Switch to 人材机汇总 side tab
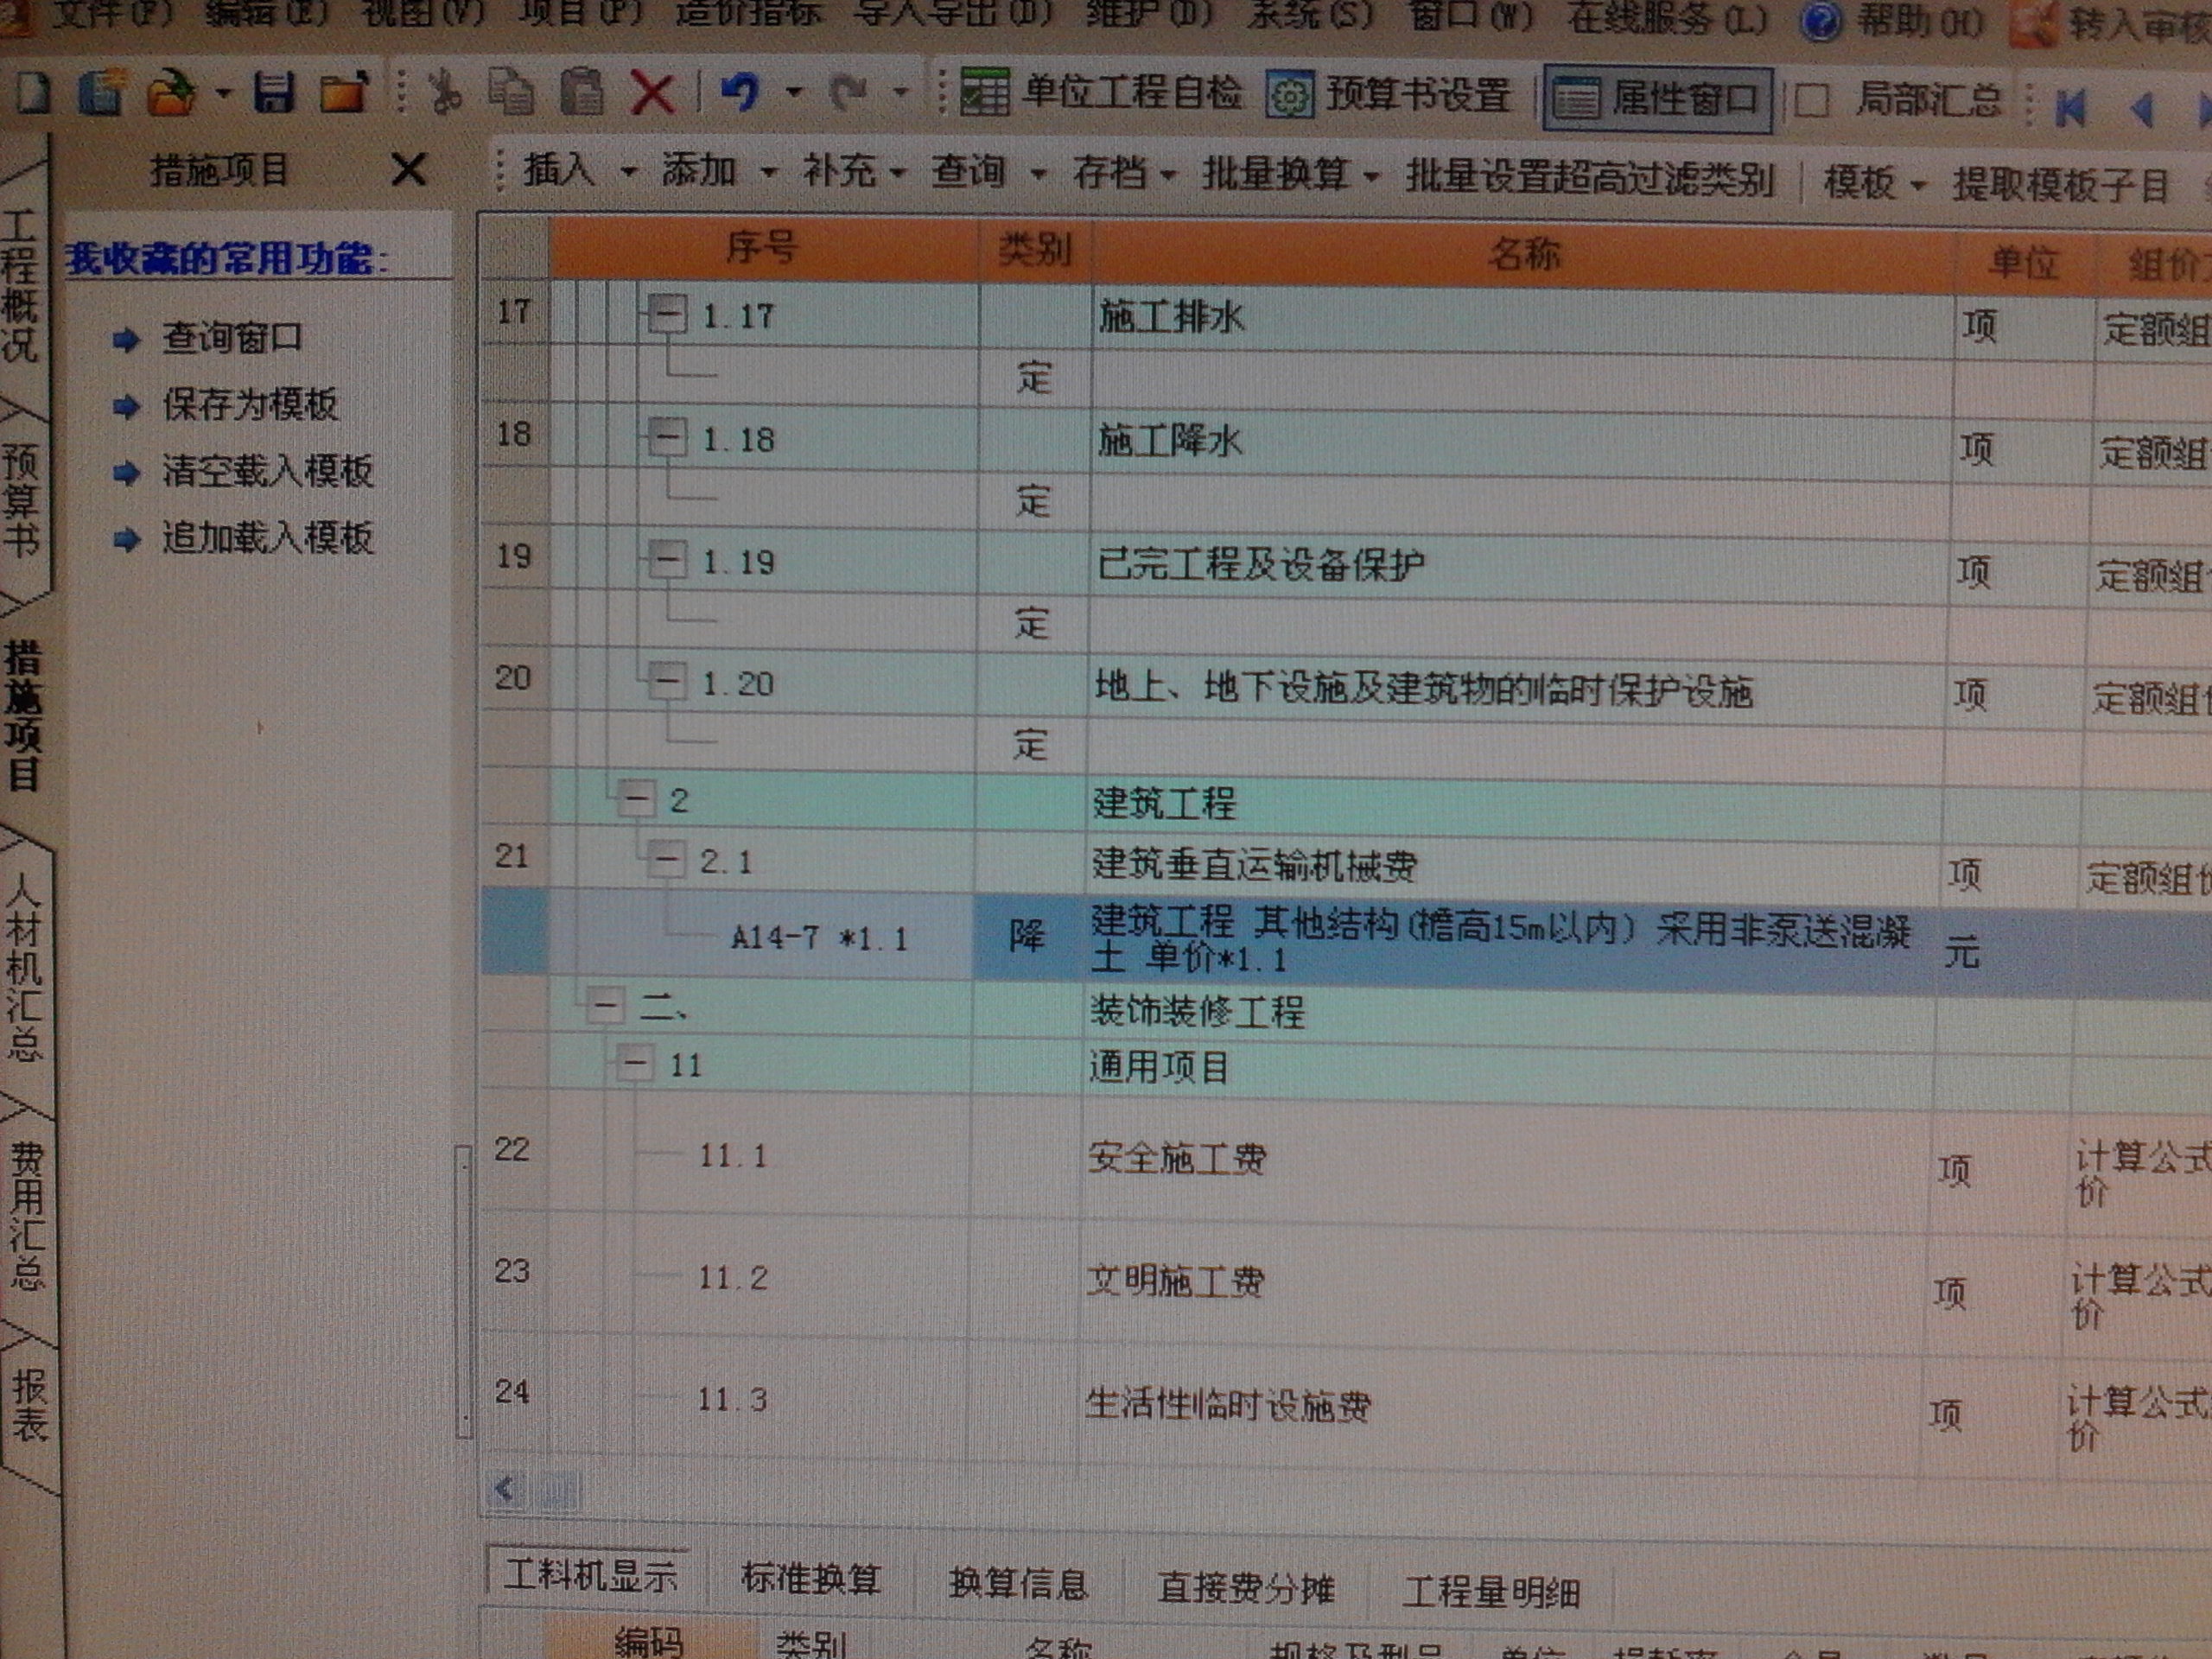The width and height of the screenshot is (2212, 1659). coord(24,966)
